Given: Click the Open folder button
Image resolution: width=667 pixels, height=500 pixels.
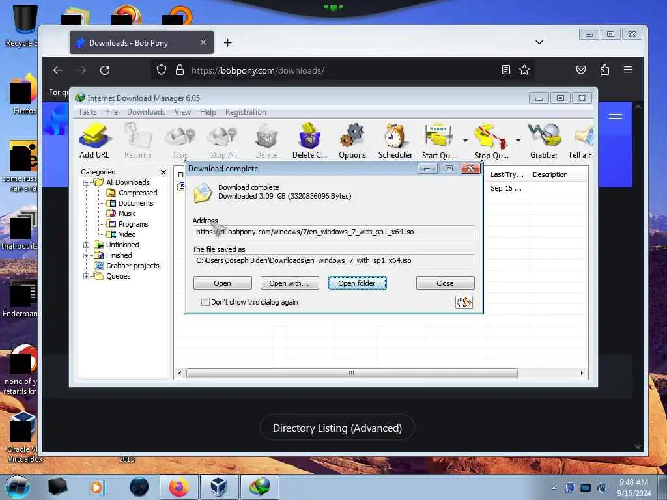Looking at the screenshot, I should 357,283.
